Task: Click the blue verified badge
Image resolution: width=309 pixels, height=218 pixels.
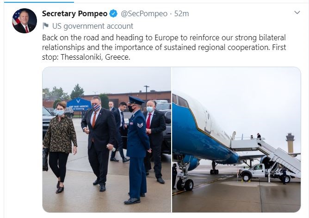Action: point(113,13)
